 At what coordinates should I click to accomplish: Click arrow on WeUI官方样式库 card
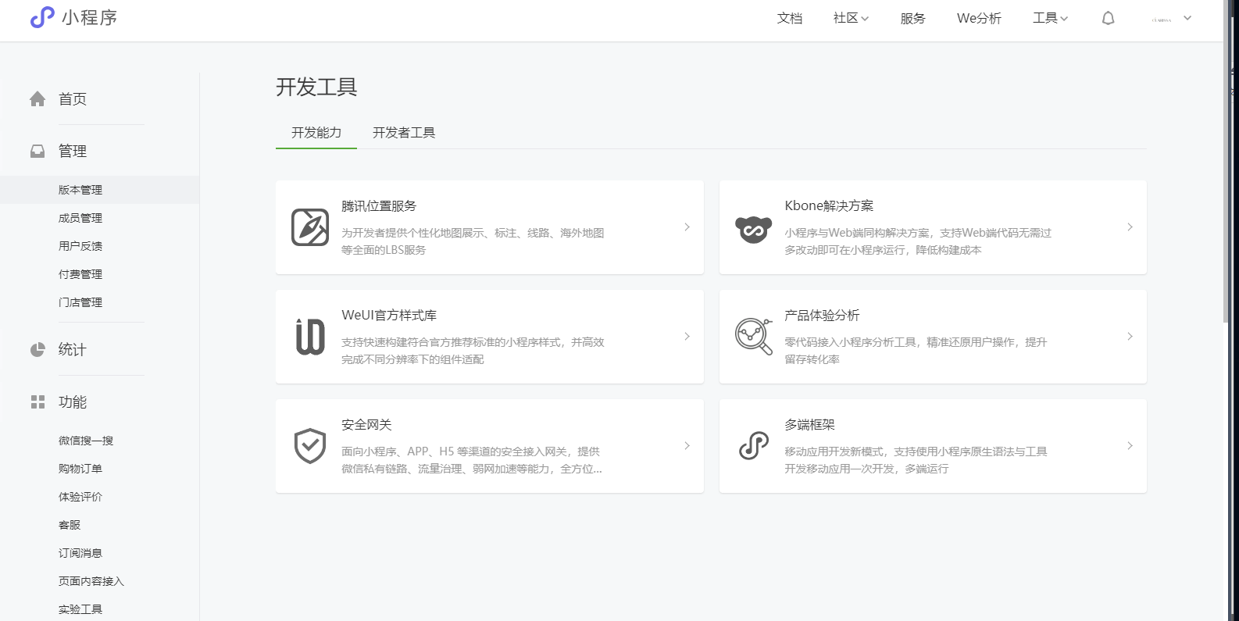click(687, 337)
